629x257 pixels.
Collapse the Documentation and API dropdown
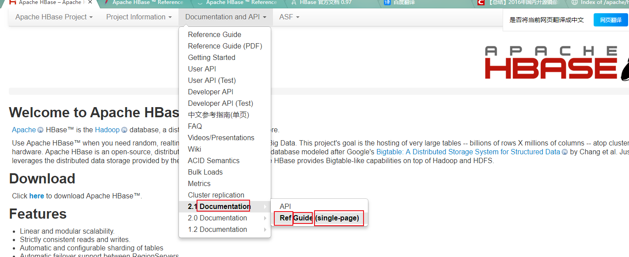point(226,17)
